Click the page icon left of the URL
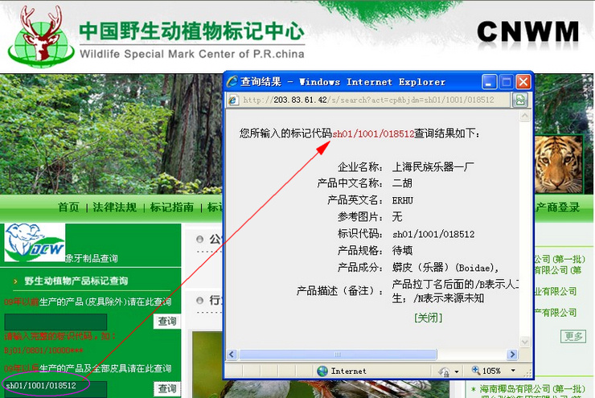This screenshot has width=595, height=398. click(x=233, y=101)
